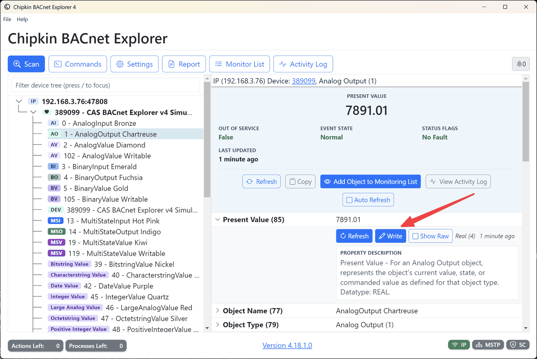Viewport: 537px width, 359px height.
Task: Click BV badge of BinaryValue Gold
Action: pos(54,188)
